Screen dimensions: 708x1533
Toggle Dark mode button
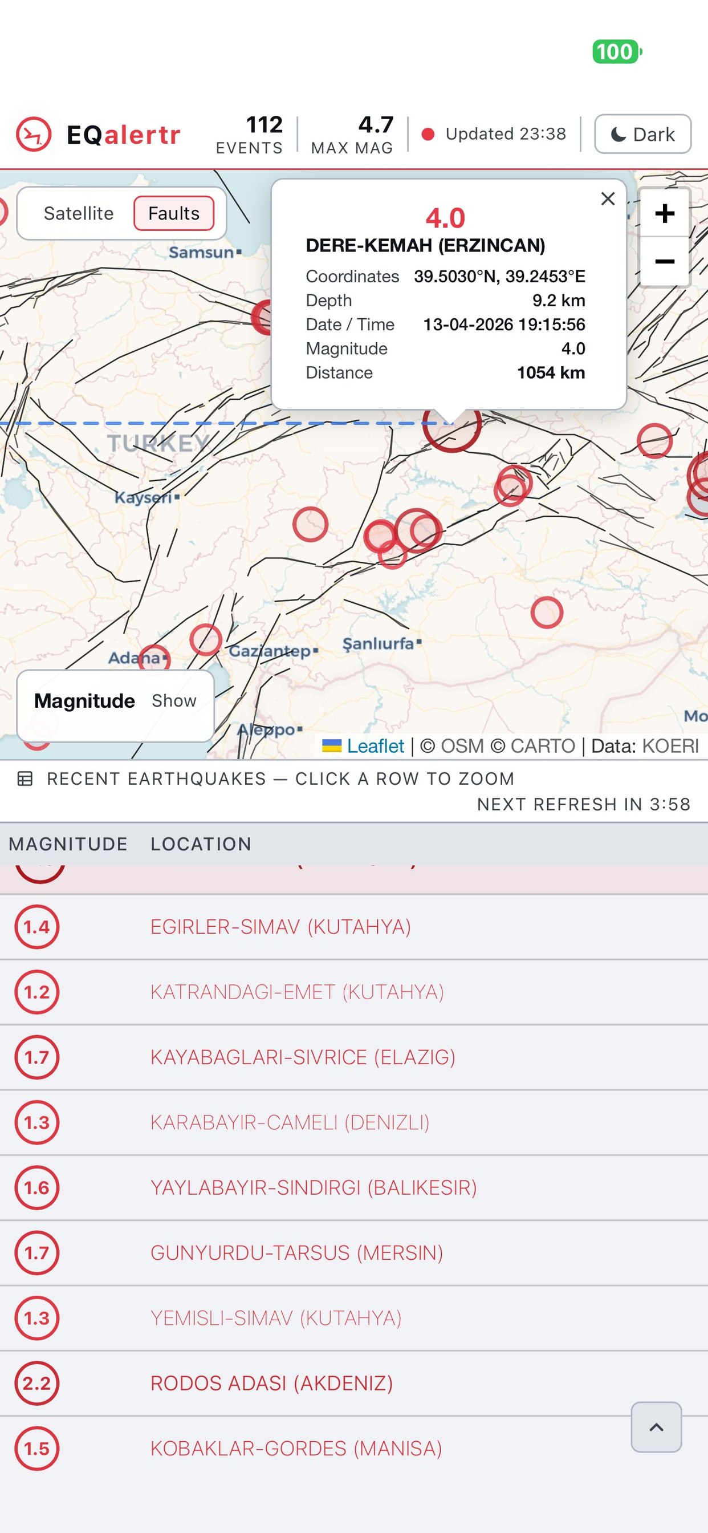[642, 134]
